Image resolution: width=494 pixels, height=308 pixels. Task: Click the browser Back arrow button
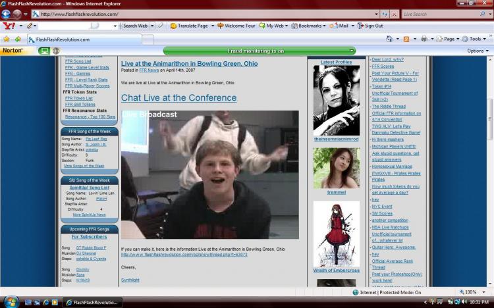click(x=6, y=14)
